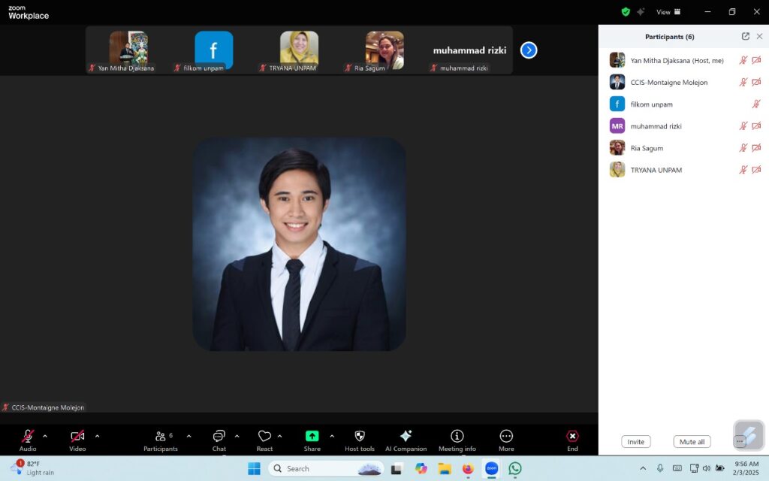Expand the Audio options arrow
The height and width of the screenshot is (481, 769).
click(45, 436)
